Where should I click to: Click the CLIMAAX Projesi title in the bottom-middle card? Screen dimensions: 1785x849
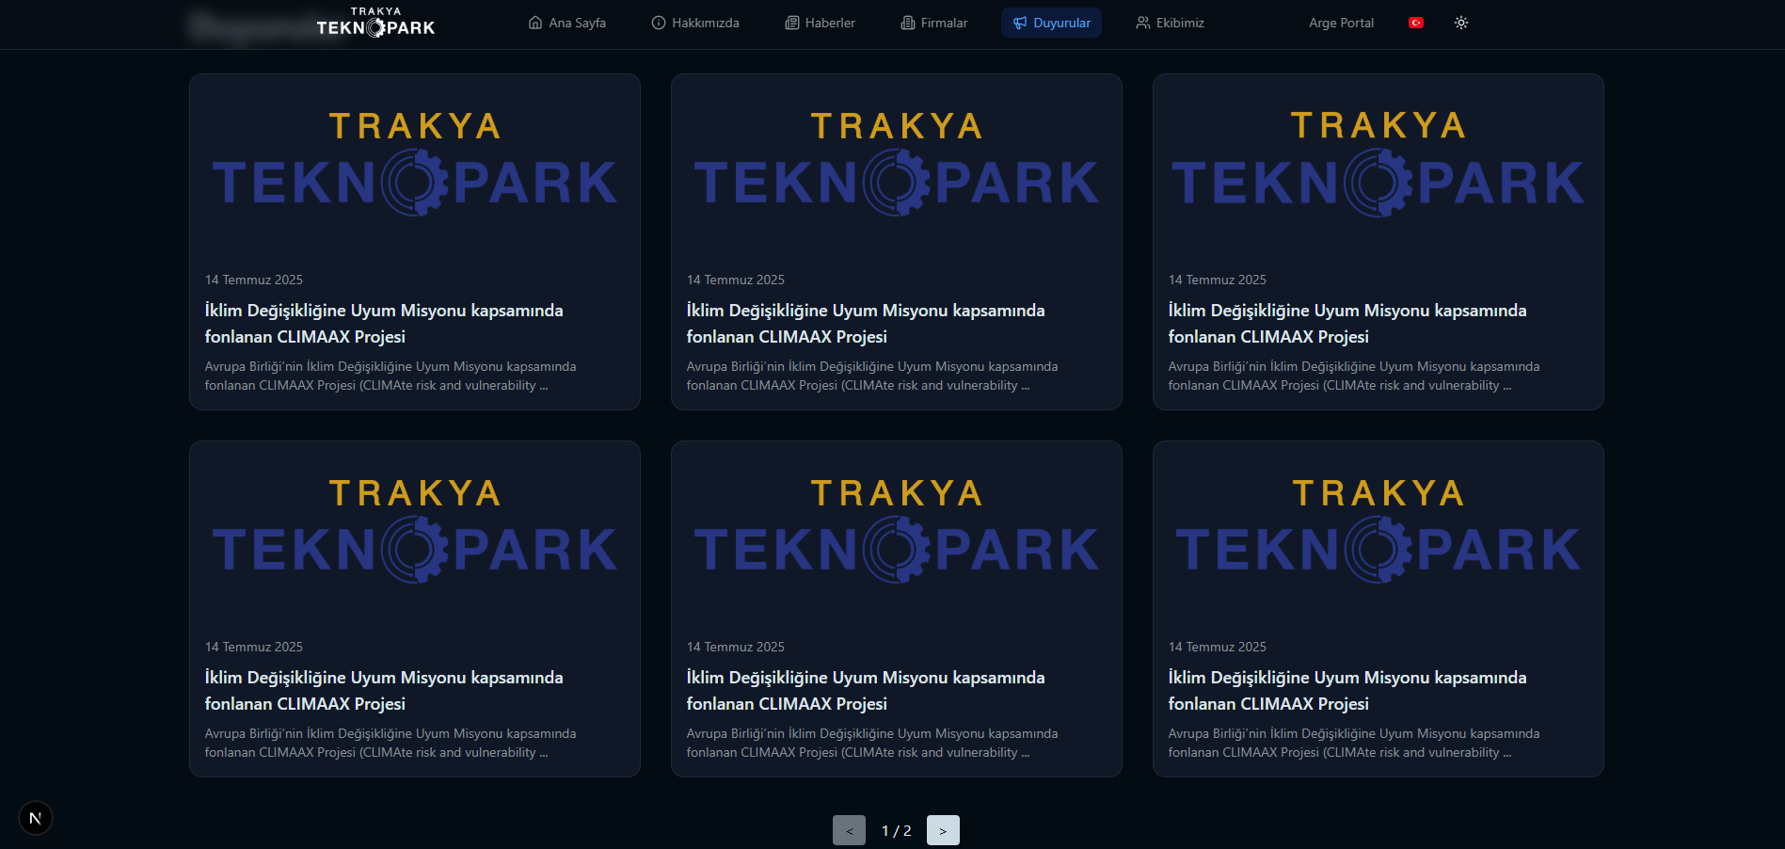pyautogui.click(x=866, y=690)
